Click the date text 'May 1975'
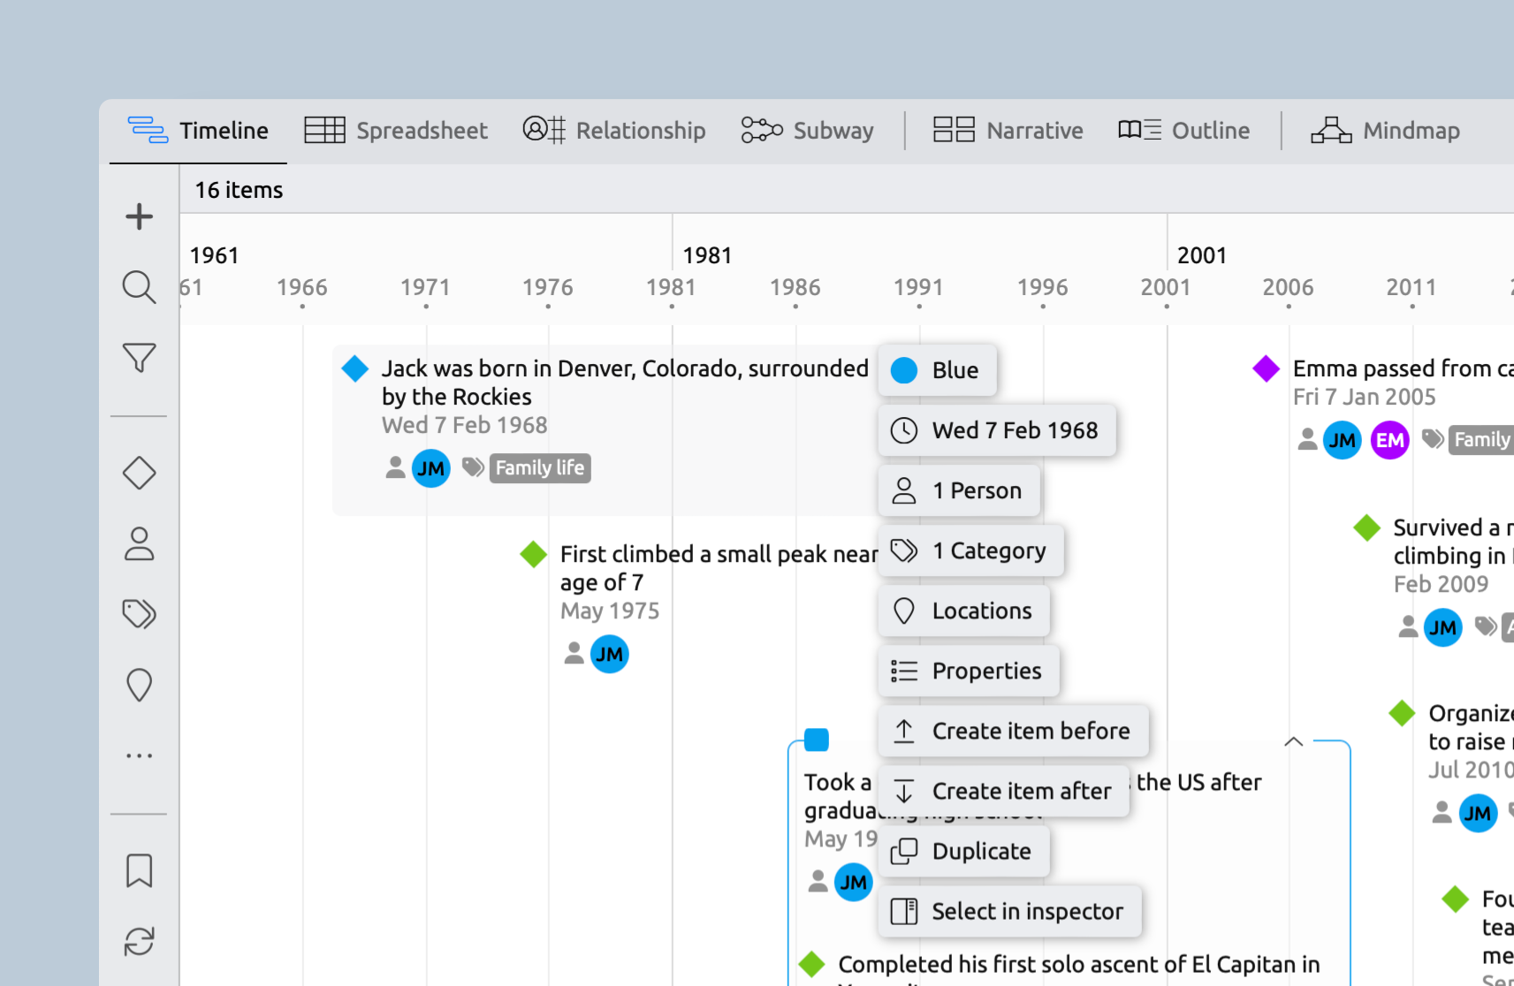 coord(610,611)
